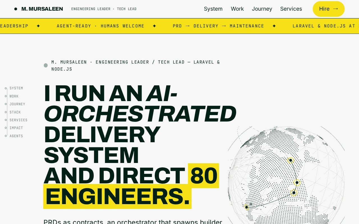Click the topmost yellow-ringed marker on the globe
359x224 pixels.
coord(291,160)
